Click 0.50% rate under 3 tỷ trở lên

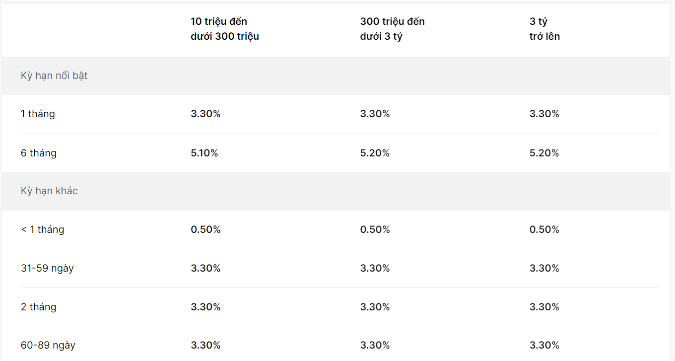(544, 229)
